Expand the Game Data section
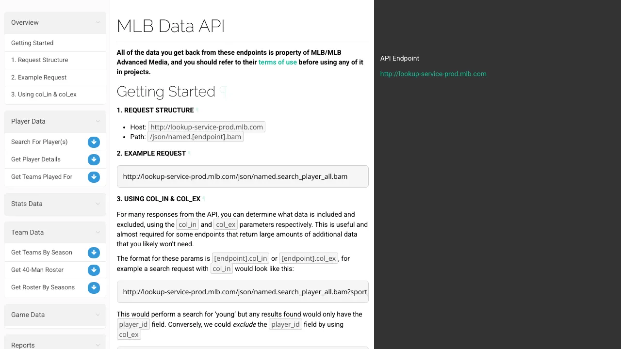This screenshot has width=621, height=349. [x=55, y=315]
